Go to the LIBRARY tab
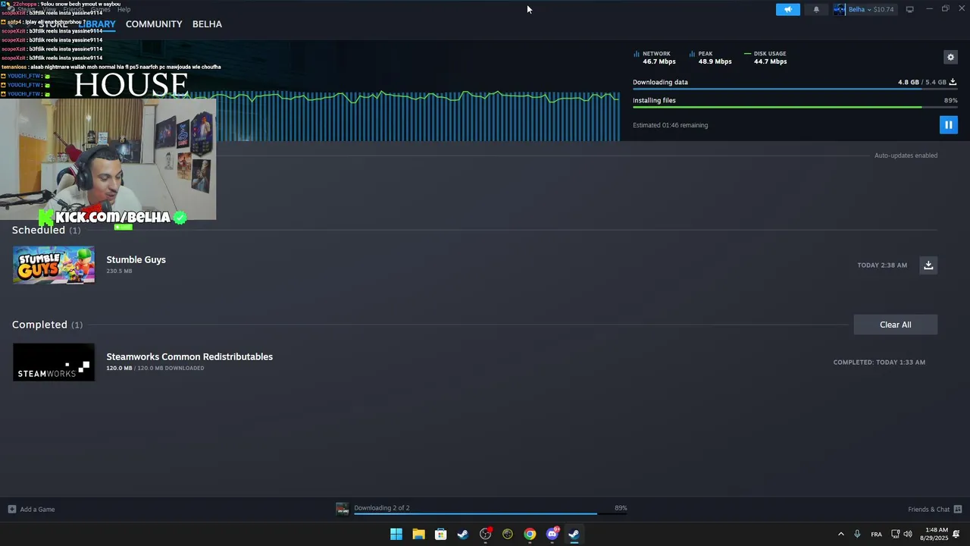The image size is (970, 546). [97, 24]
